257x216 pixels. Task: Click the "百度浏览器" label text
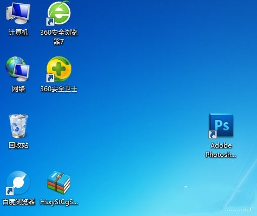coord(18,201)
